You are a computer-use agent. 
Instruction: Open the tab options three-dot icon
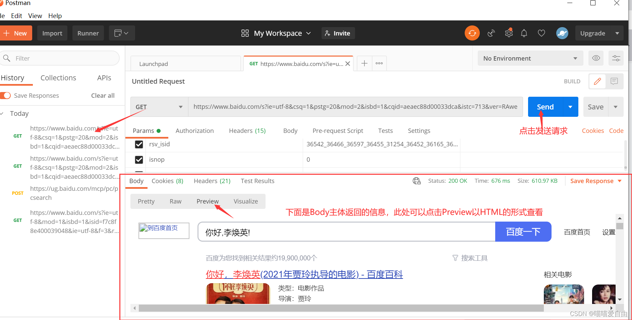(379, 63)
